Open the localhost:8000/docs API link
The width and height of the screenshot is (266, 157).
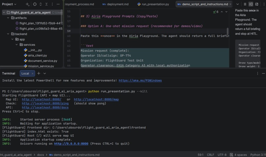tap(45, 107)
